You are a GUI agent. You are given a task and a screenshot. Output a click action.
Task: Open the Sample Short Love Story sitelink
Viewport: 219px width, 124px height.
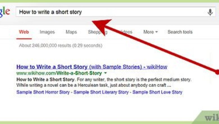(x=157, y=92)
